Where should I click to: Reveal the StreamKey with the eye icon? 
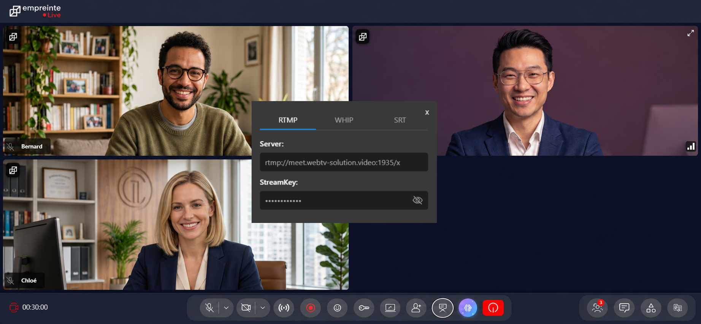coord(417,200)
